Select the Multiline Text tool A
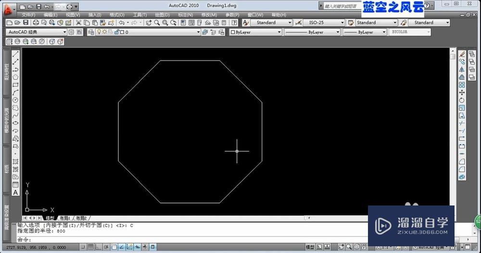481x253 pixels. [x=15, y=193]
